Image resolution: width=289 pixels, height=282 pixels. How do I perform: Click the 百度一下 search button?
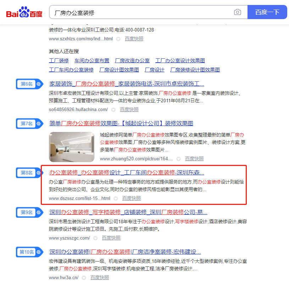point(267,12)
